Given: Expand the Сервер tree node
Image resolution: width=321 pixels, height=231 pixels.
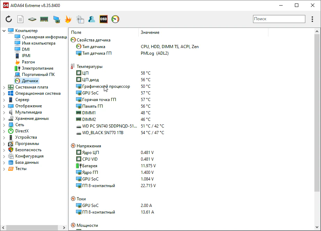Looking at the screenshot, I should pos(4,100).
